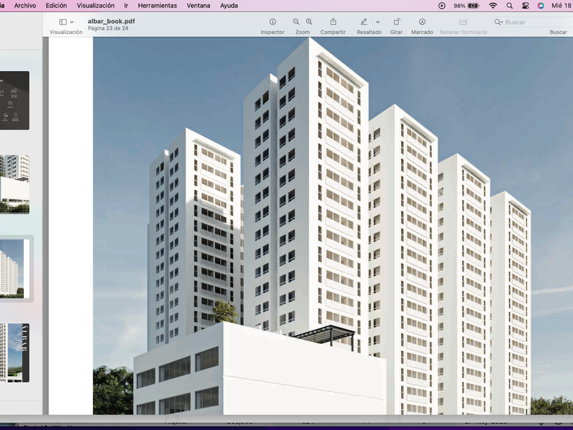Select the ALBAR cover page thumbnail
The width and height of the screenshot is (573, 430).
(15, 352)
